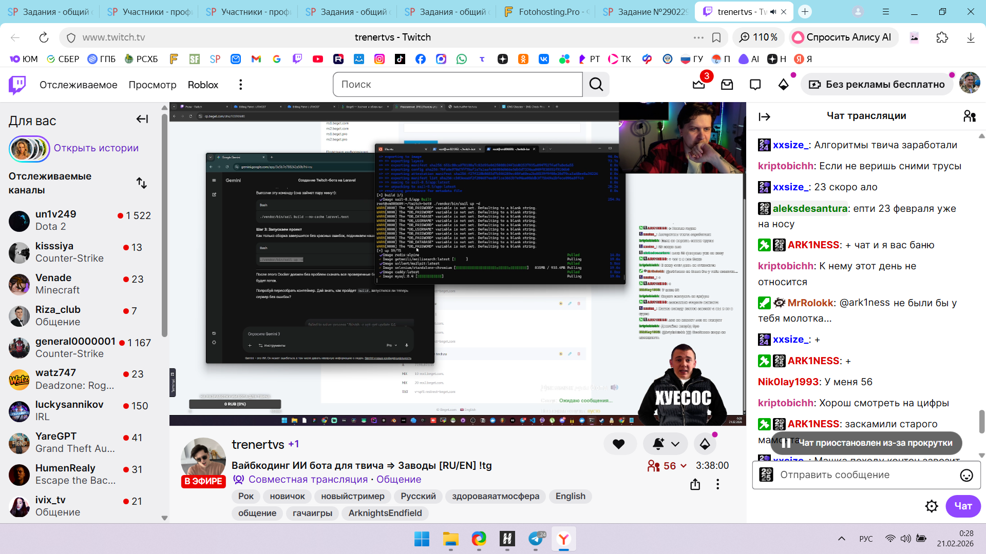Click the Twitch logo home icon

coord(17,85)
